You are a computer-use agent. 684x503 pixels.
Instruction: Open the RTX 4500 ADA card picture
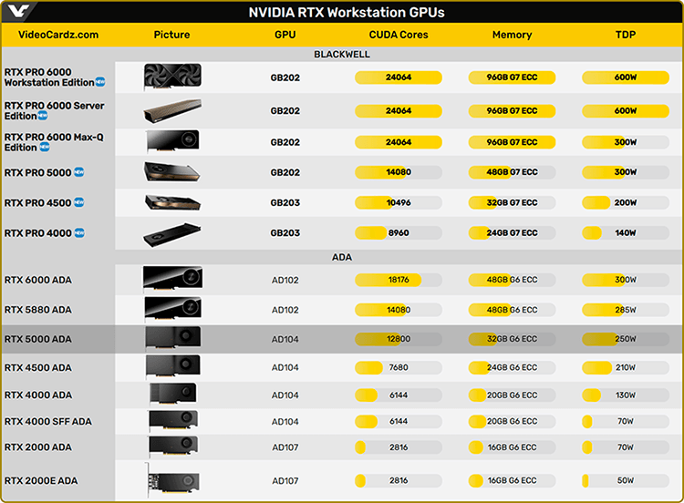[173, 366]
